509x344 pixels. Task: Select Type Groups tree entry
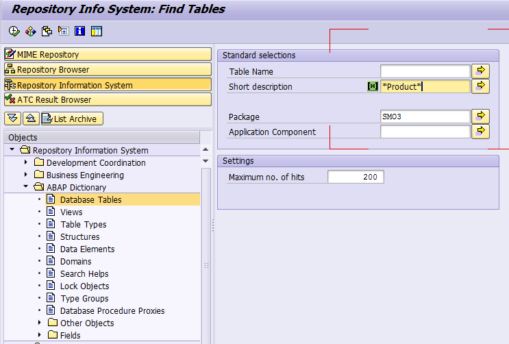[84, 298]
